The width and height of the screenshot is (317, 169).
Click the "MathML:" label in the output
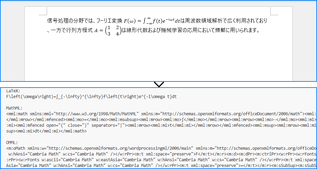click(x=14, y=108)
